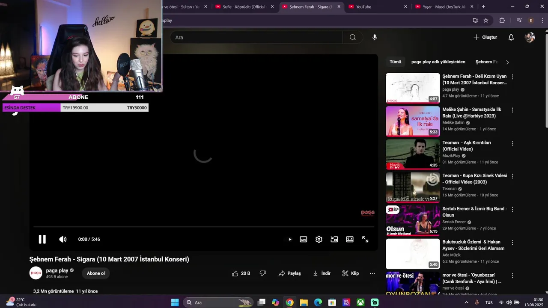The width and height of the screenshot is (548, 308).
Task: Open the YouTube account avatar menu
Action: point(530,37)
